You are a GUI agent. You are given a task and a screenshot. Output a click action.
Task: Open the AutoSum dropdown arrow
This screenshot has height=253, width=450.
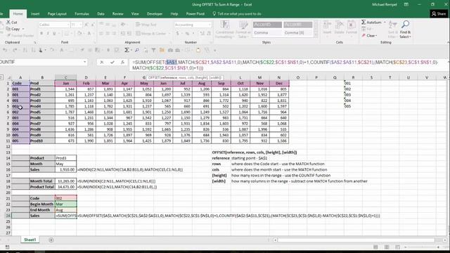click(385, 22)
